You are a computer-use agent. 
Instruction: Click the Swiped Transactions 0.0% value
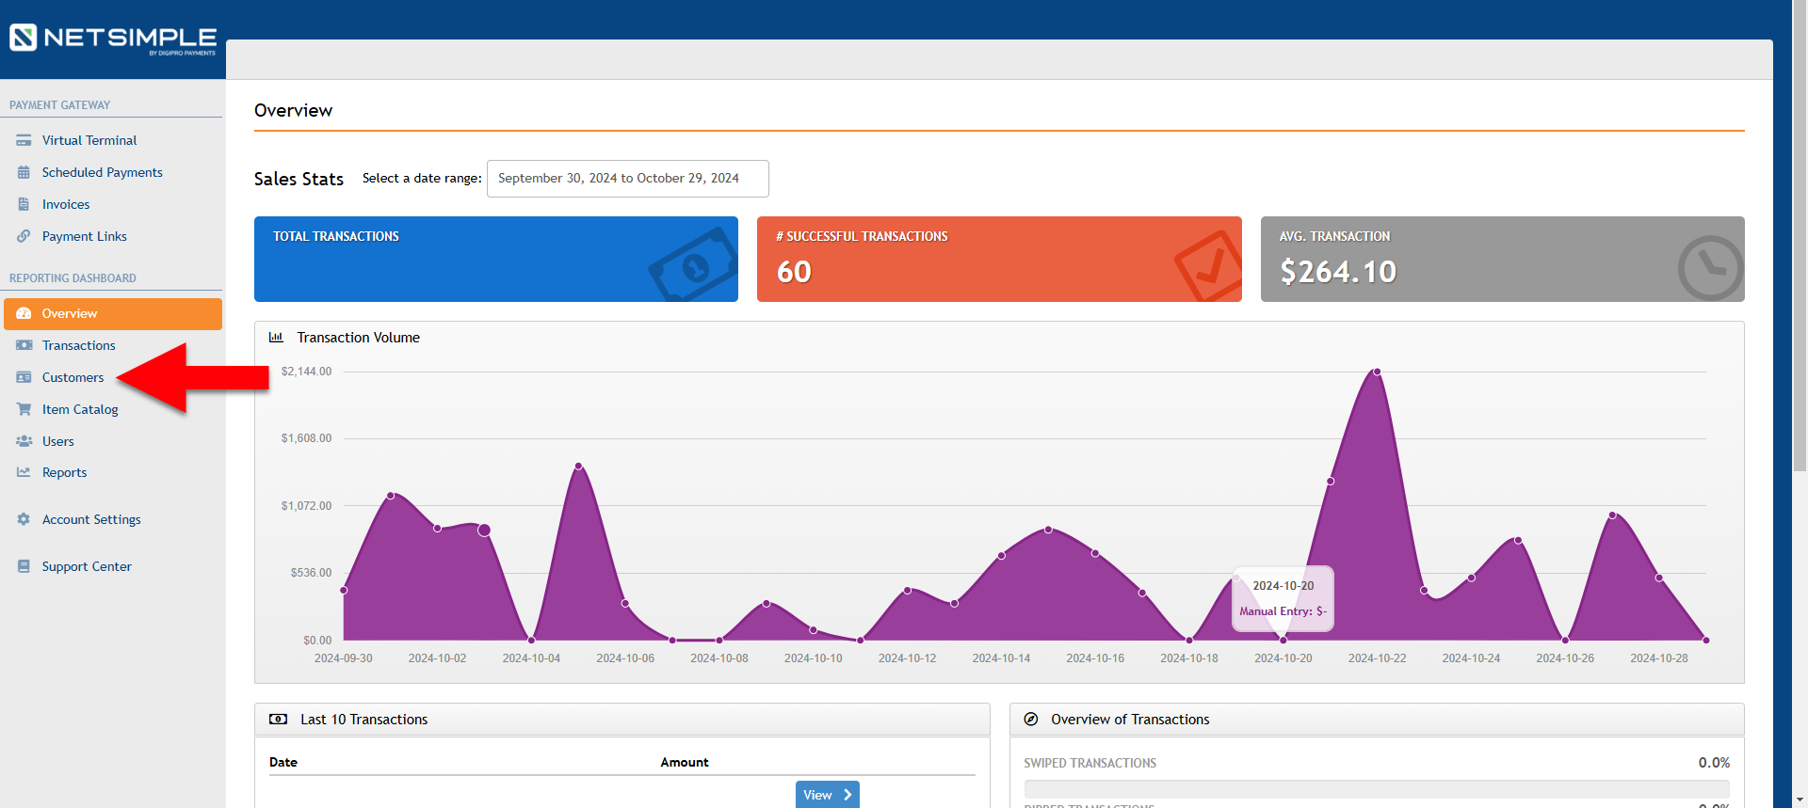[x=1714, y=763]
